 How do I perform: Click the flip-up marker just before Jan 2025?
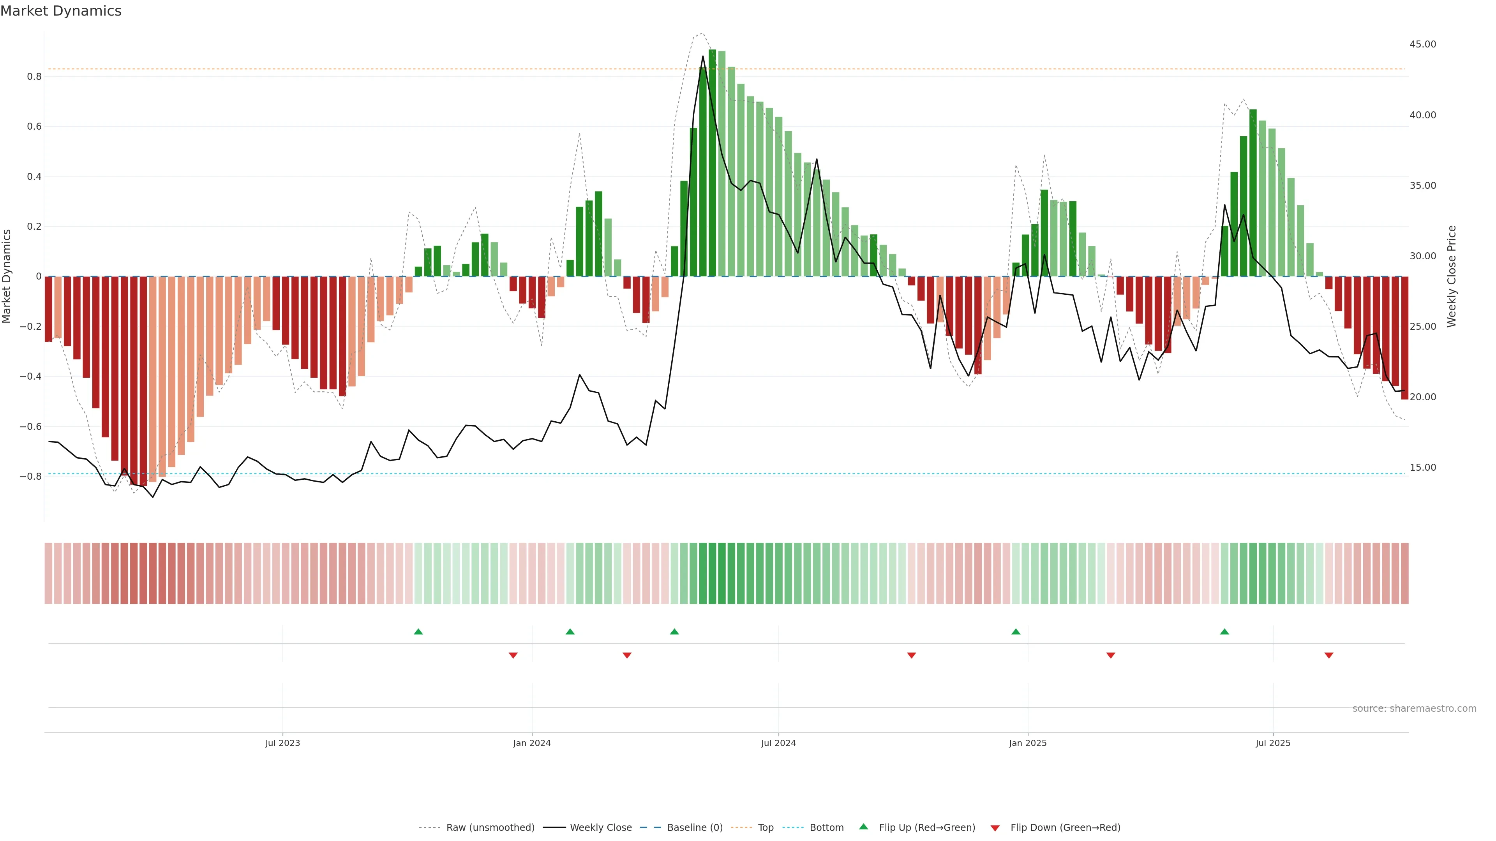click(1016, 632)
